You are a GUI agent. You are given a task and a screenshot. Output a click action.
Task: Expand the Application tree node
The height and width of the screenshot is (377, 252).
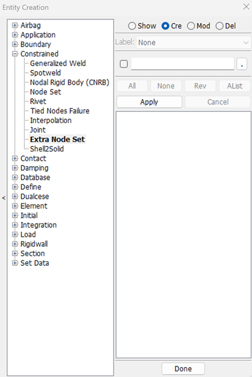(x=15, y=35)
